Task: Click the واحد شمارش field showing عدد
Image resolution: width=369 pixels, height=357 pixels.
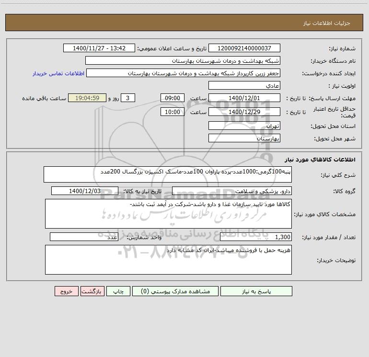Action: pos(84,237)
